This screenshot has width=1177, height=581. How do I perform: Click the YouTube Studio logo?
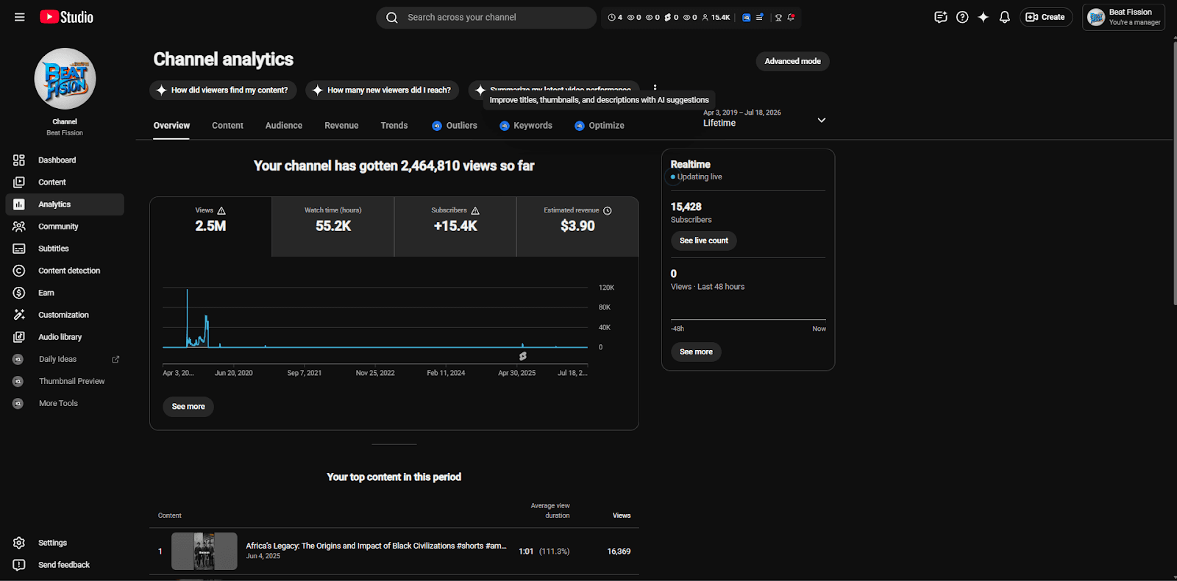coord(66,17)
